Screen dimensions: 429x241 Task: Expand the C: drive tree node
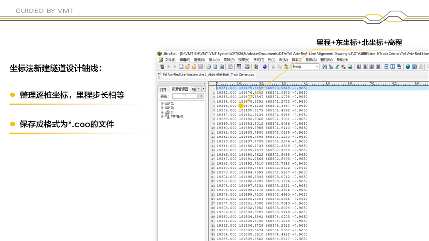162,104
